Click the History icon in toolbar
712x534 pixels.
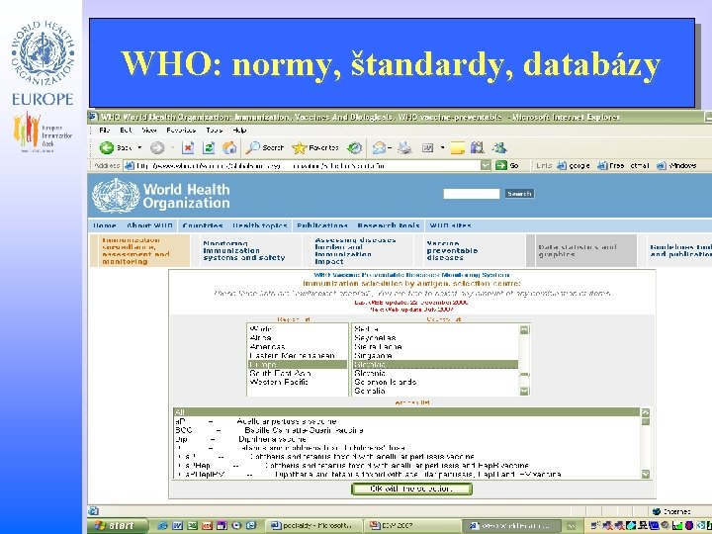(x=355, y=147)
